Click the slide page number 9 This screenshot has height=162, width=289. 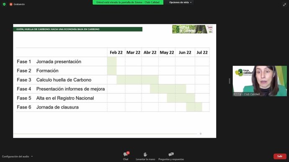pyautogui.click(x=201, y=134)
